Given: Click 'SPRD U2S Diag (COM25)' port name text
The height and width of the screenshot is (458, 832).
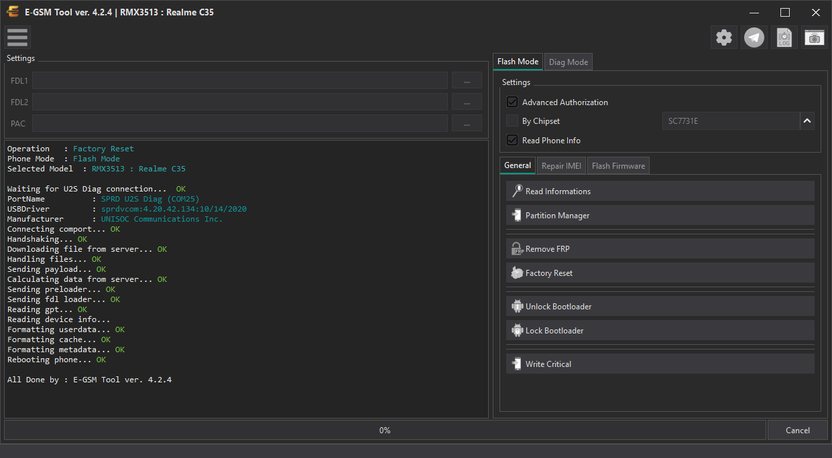Looking at the screenshot, I should [x=150, y=199].
